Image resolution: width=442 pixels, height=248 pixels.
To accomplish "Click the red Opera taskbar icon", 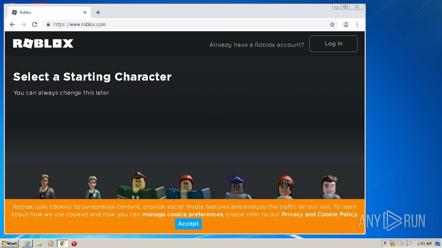I will [x=74, y=244].
